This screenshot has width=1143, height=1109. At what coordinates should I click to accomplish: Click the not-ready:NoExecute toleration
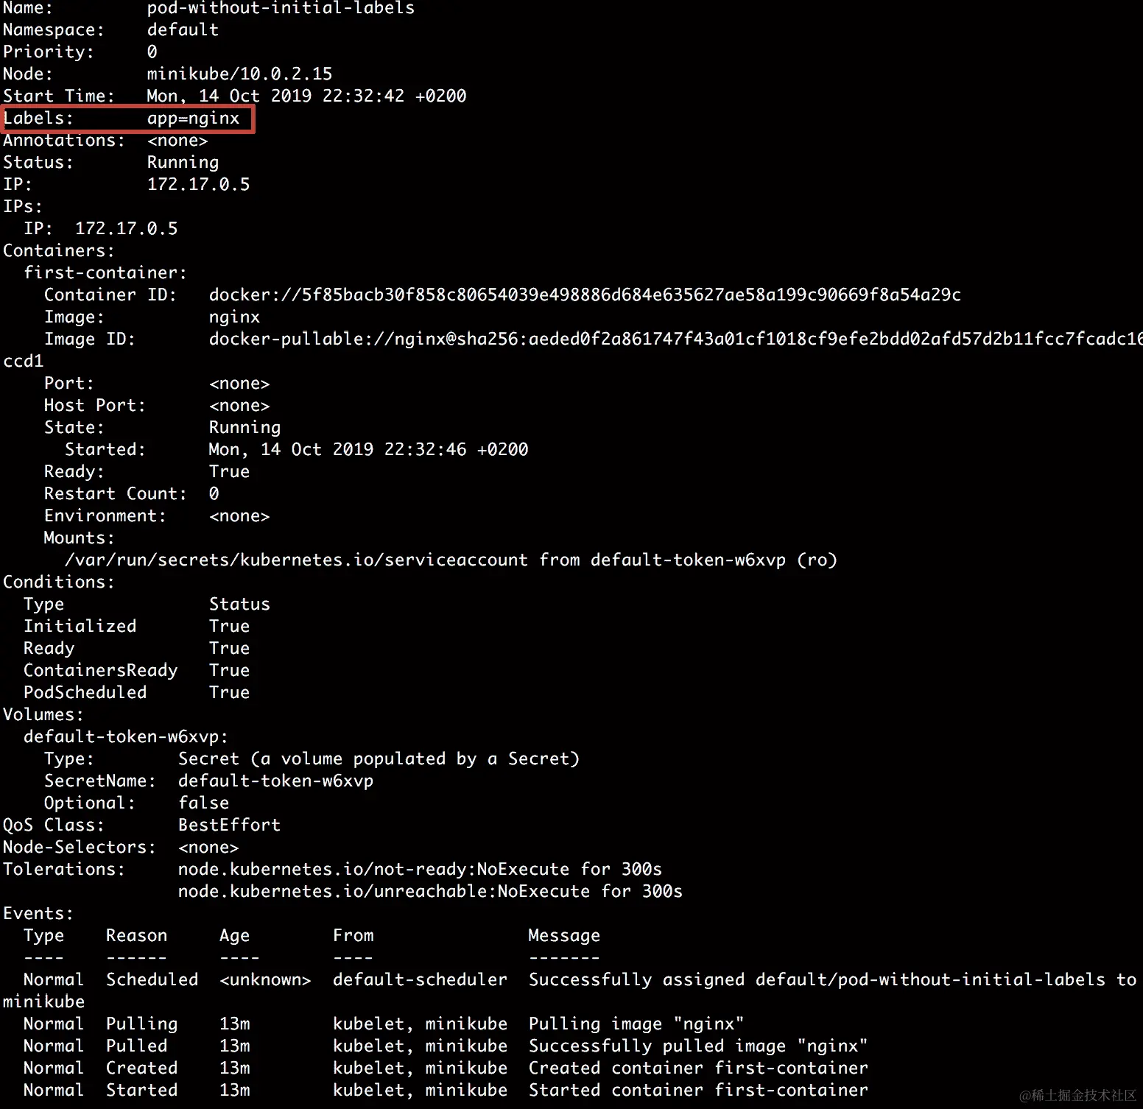(419, 869)
